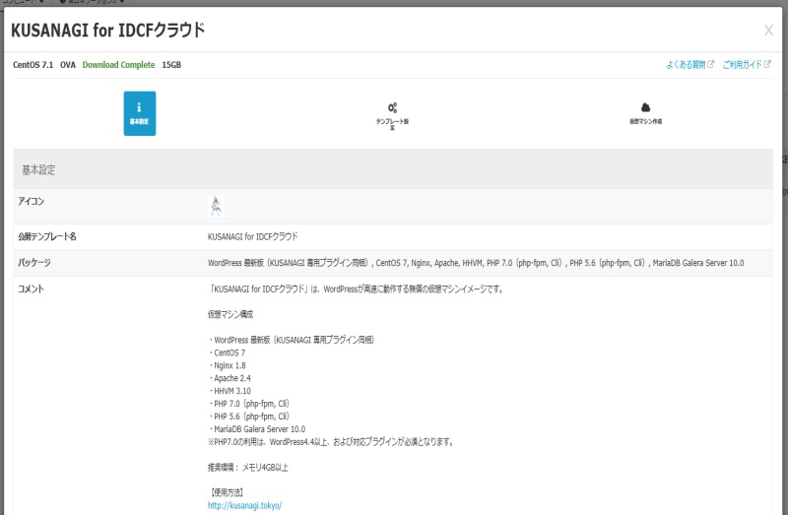Click the info icon for 基本設定
This screenshot has width=788, height=515.
point(139,106)
